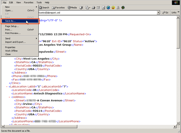
Task: Click the postal code value 92614
Action: [37, 111]
